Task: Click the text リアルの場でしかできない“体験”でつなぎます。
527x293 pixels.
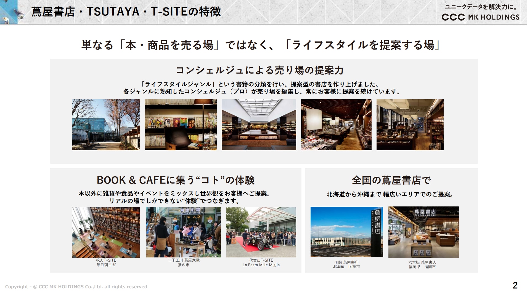Action: point(174,201)
